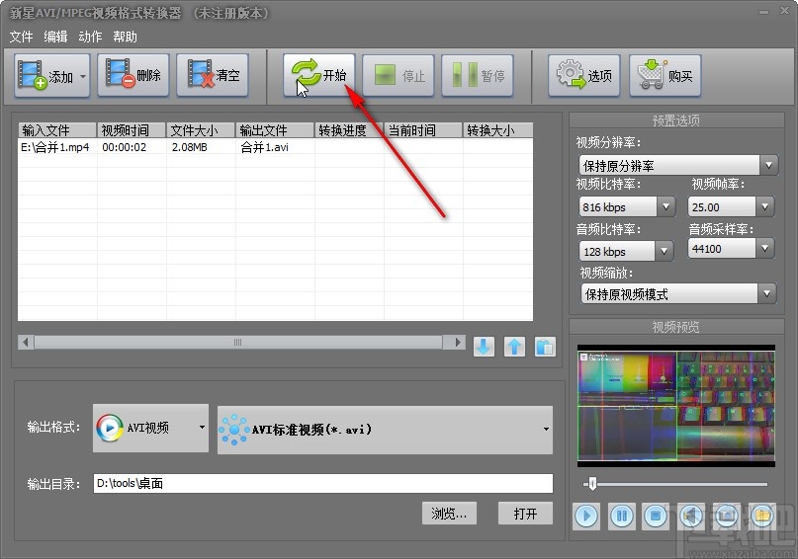Click the 文件大小 column header
This screenshot has width=798, height=559.
[201, 130]
